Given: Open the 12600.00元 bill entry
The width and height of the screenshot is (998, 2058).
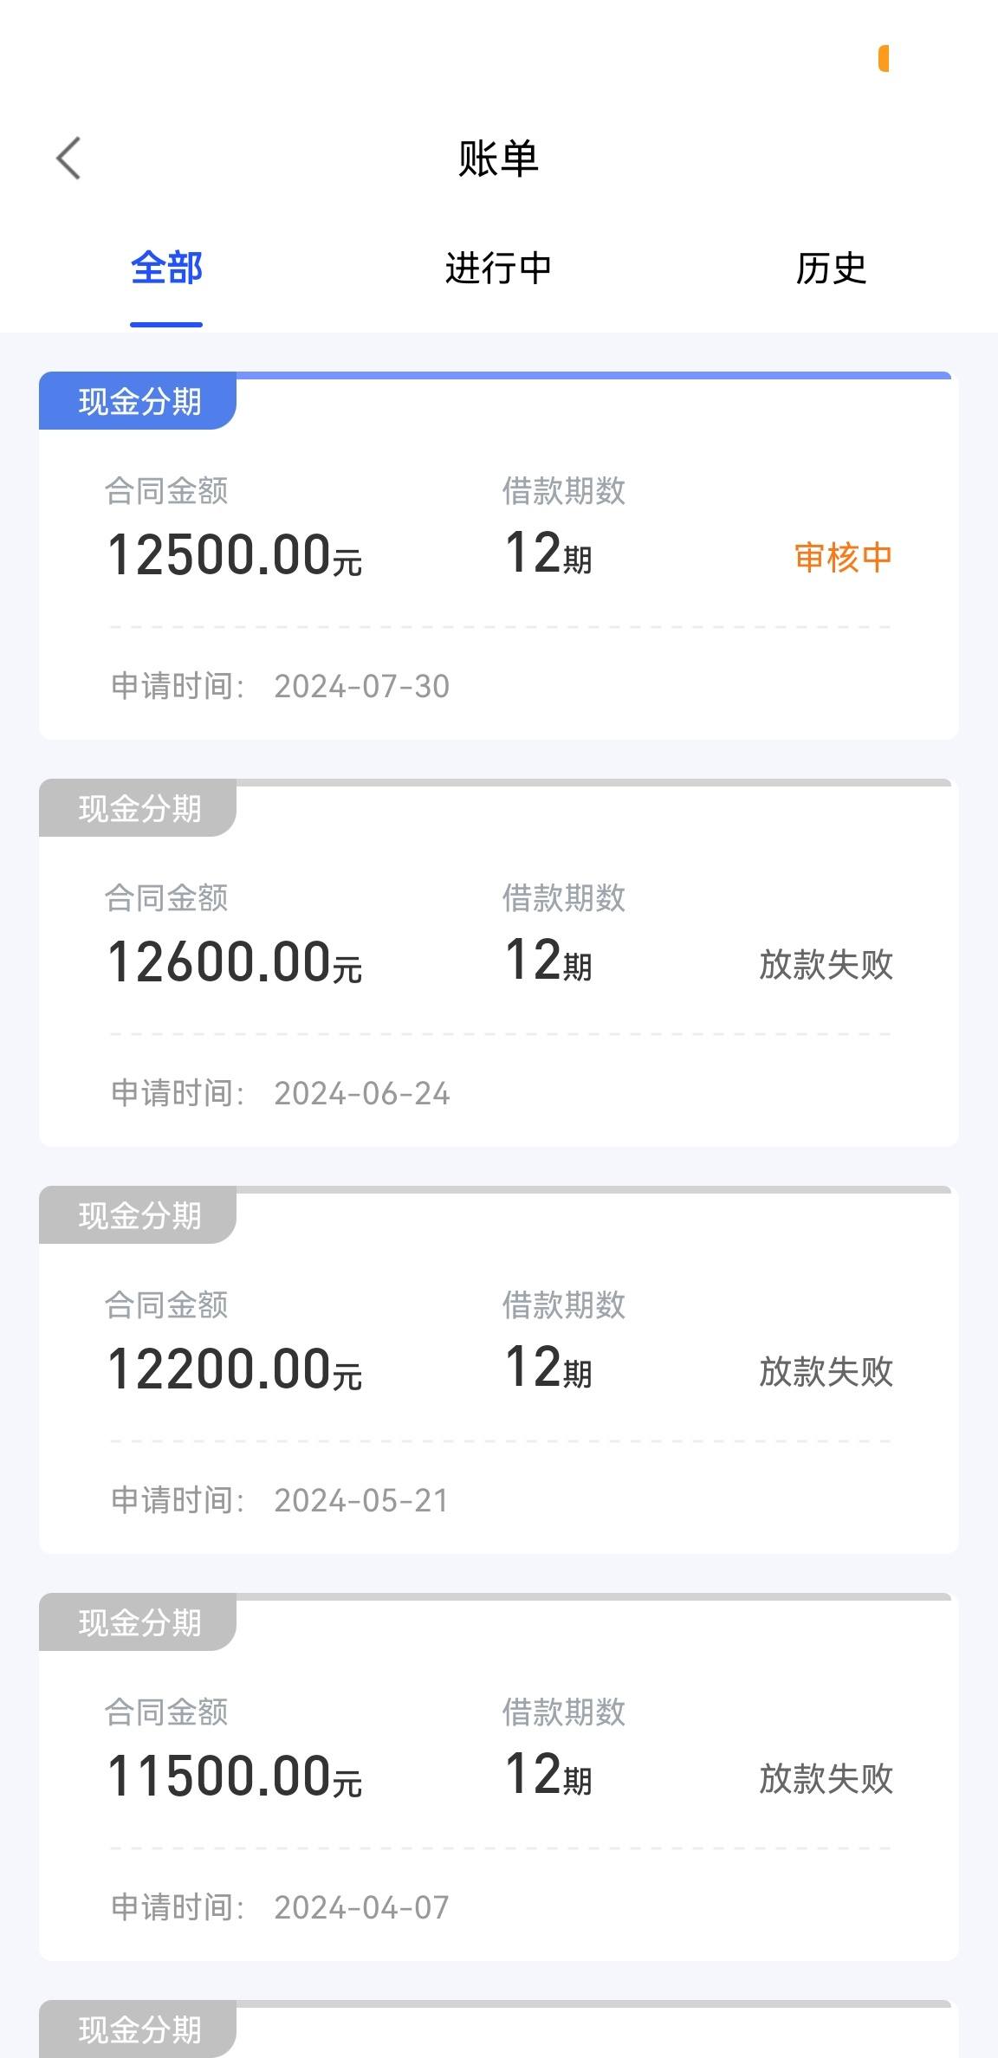Looking at the screenshot, I should (498, 962).
